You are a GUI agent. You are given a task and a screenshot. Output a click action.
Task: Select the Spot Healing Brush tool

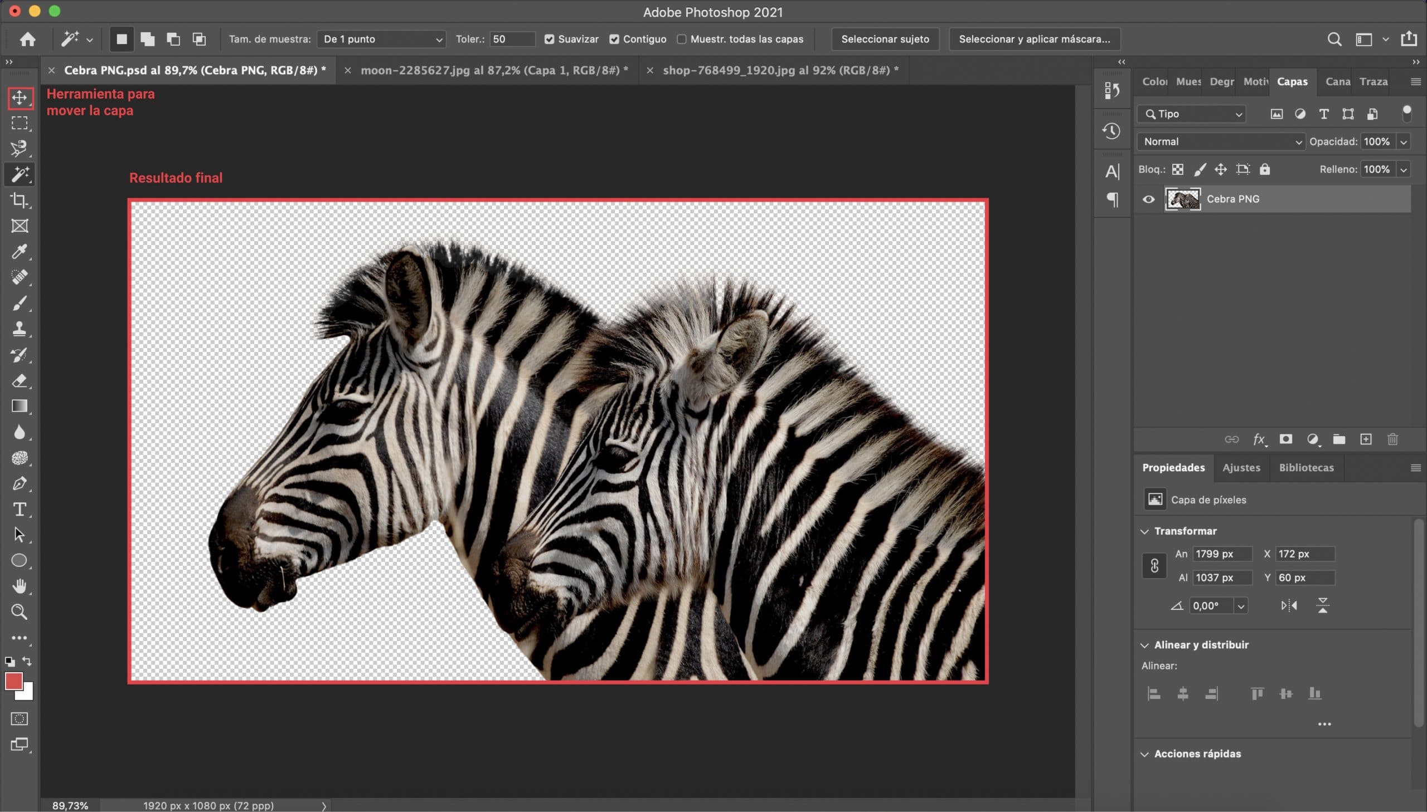(20, 277)
